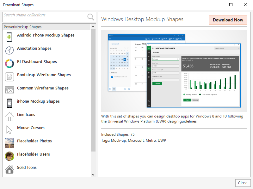Select Placeholder Users collection

pyautogui.click(x=46, y=156)
